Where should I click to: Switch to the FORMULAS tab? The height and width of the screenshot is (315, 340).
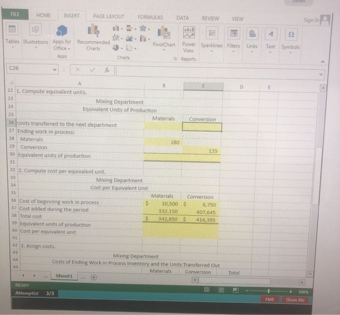150,17
